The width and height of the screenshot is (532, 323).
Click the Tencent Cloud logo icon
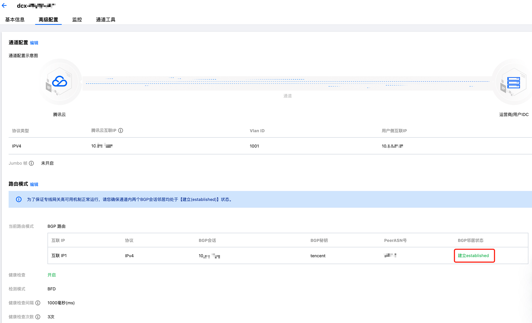60,82
